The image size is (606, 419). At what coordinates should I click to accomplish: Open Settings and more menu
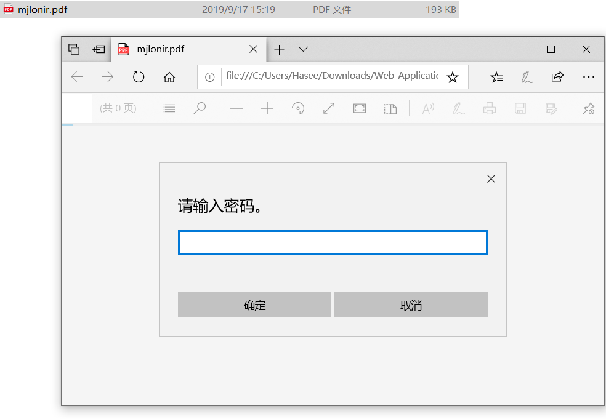click(x=589, y=78)
